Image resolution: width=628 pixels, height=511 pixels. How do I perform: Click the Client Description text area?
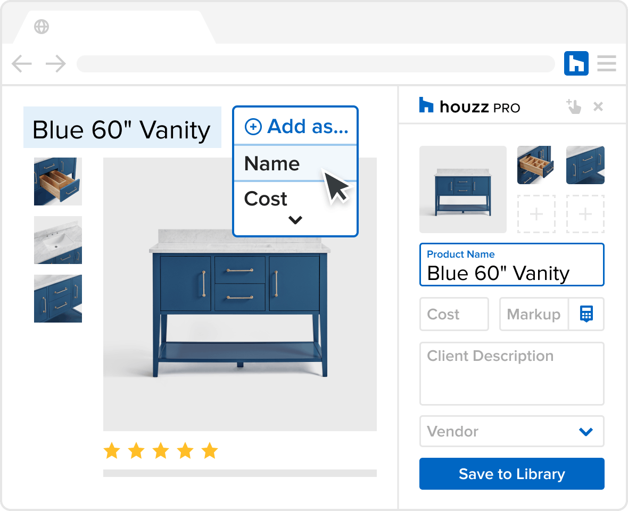511,374
